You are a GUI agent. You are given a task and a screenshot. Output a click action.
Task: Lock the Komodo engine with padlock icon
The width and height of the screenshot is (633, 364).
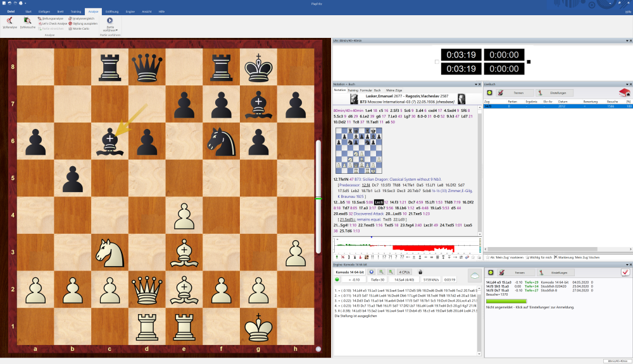click(x=420, y=271)
